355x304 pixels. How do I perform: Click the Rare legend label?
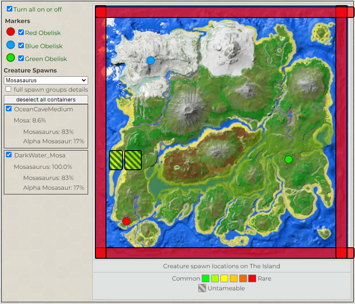point(264,278)
